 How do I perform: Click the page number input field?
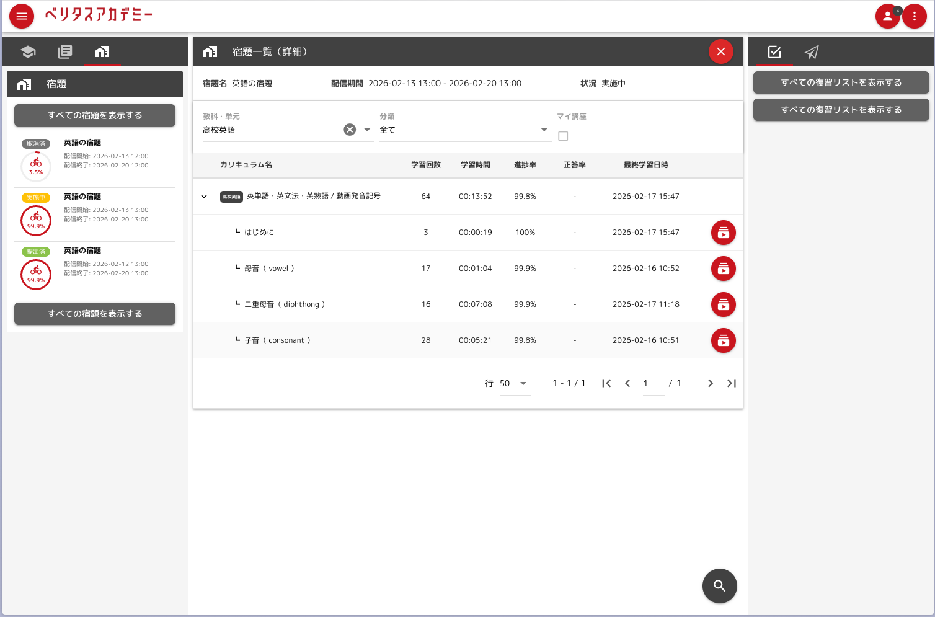652,383
